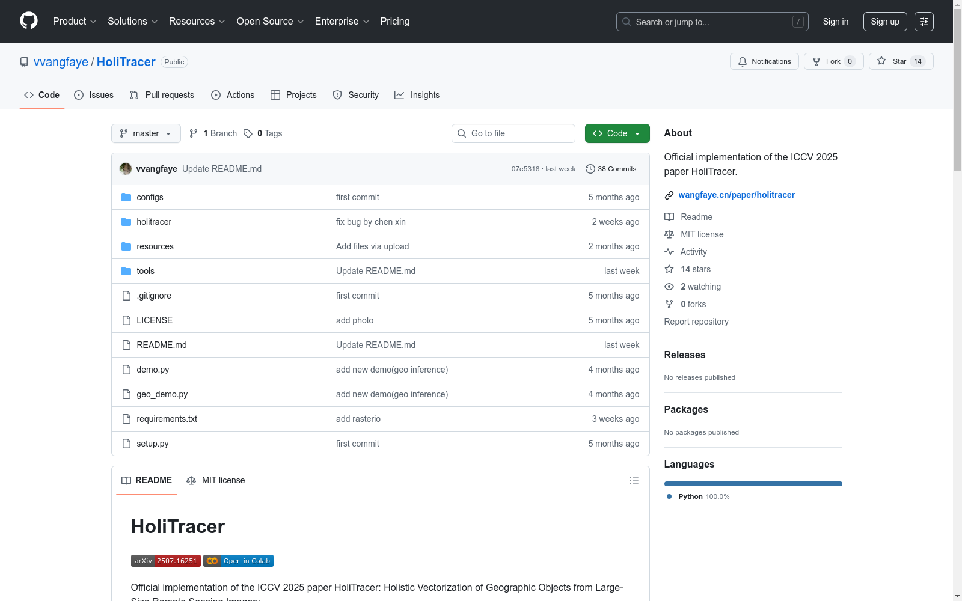The width and height of the screenshot is (962, 601).
Task: Open the 'fix bug by chen xin' commit
Action: tap(371, 222)
